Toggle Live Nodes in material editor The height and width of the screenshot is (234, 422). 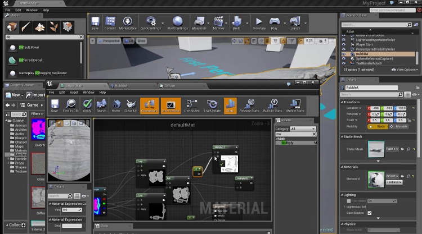pos(192,105)
